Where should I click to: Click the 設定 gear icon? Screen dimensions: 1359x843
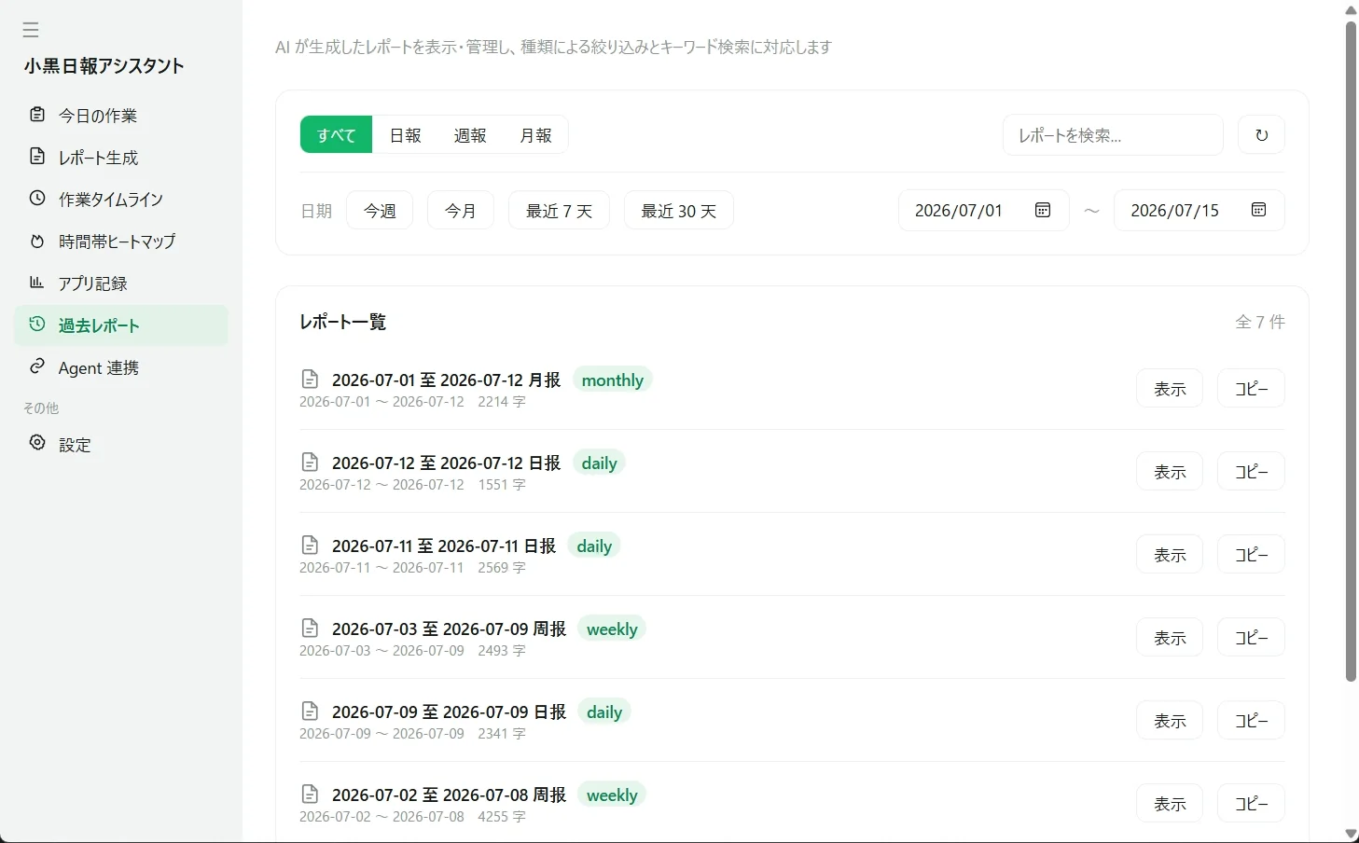tap(37, 443)
